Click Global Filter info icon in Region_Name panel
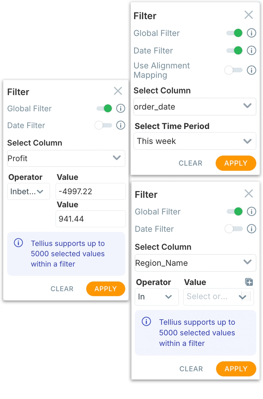Image resolution: width=263 pixels, height=399 pixels. point(251,212)
